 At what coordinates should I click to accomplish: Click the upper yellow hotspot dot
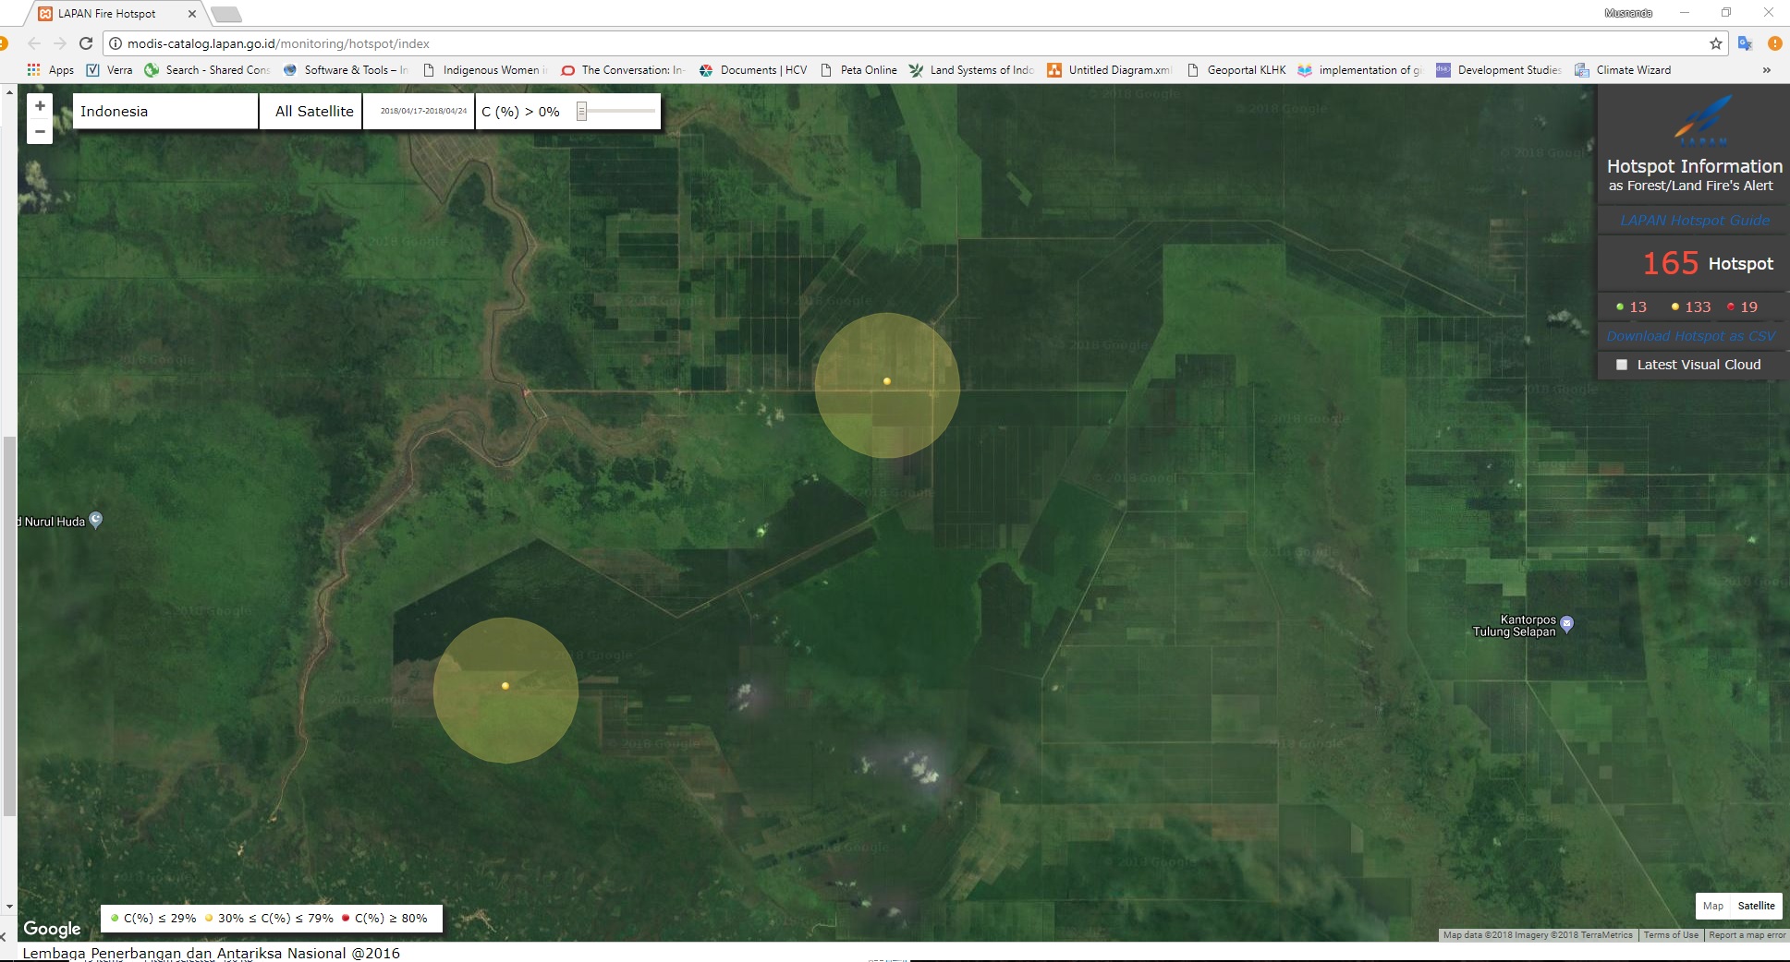tap(887, 381)
